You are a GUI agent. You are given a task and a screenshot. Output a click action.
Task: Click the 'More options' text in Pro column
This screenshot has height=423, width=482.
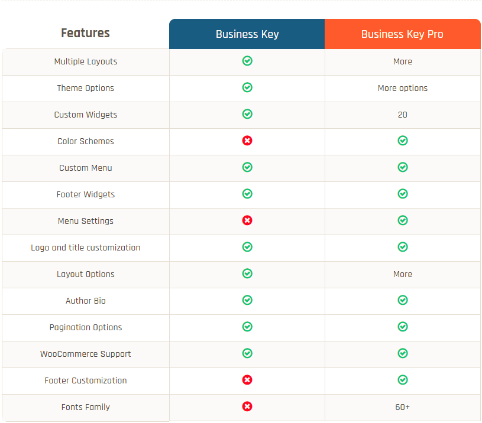402,88
